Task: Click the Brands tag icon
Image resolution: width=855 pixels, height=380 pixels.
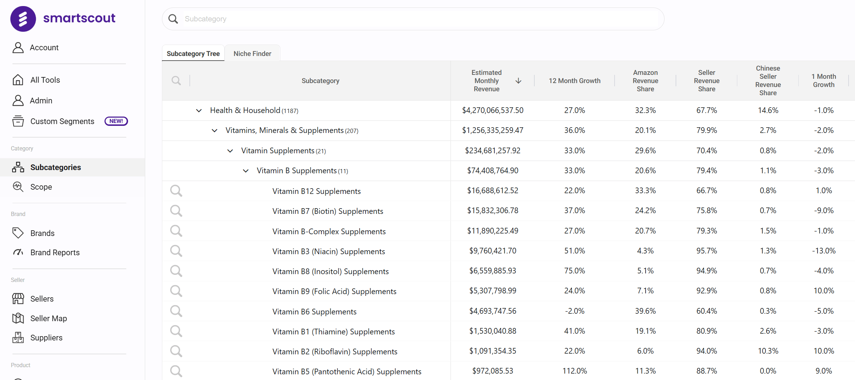Action: [x=18, y=233]
